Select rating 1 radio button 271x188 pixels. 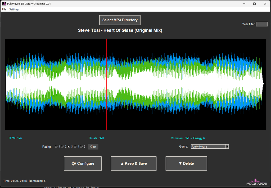(56, 146)
